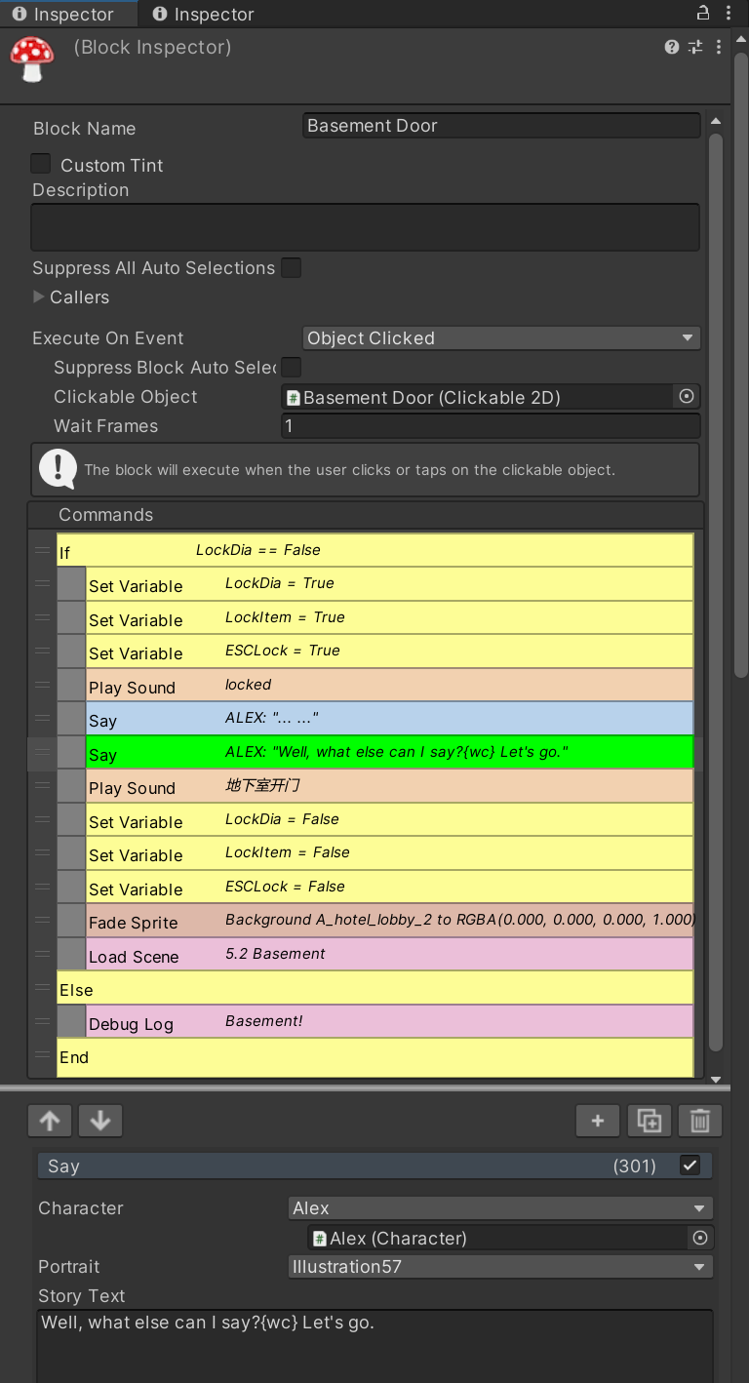Viewport: 749px width, 1383px height.
Task: Open the Block Inspector three-dot menu
Action: (719, 47)
